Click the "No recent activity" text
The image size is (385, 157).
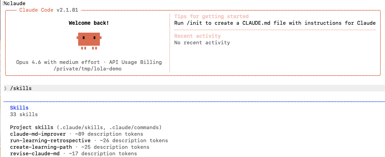coord(202,43)
